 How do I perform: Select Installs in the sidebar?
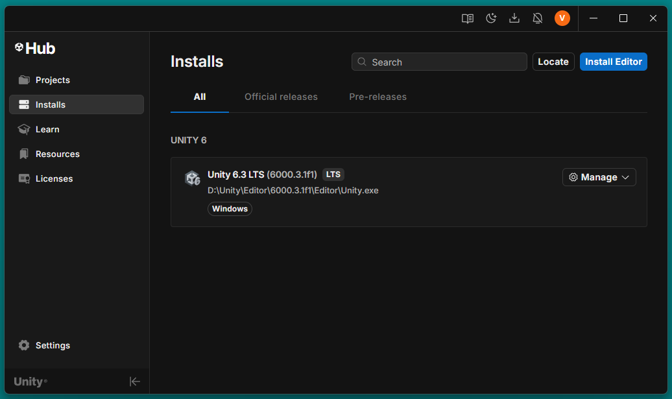[51, 104]
